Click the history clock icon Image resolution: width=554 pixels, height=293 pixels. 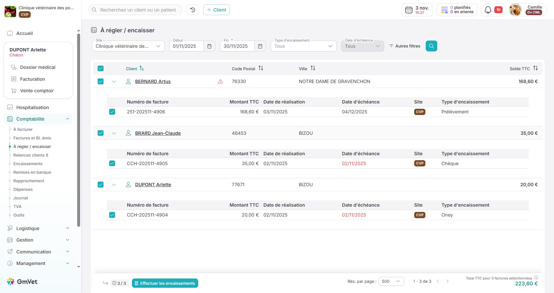click(193, 10)
